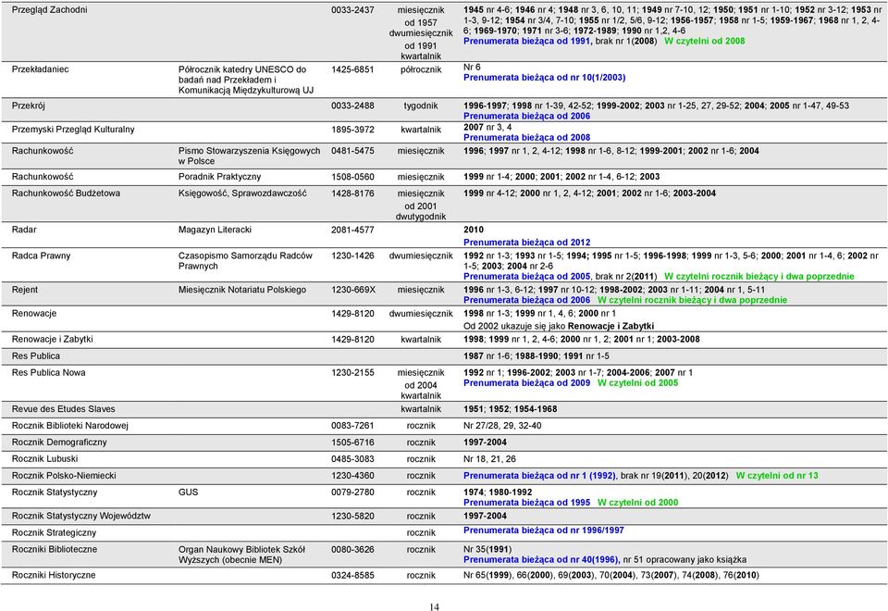
Task: Select the 'Przekładaniec' journal title
Action: [x=40, y=69]
